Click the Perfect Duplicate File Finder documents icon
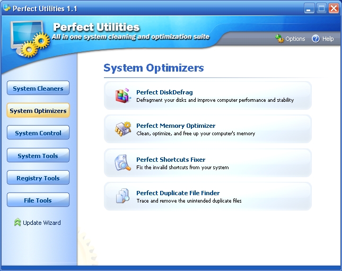This screenshot has width=342, height=271. click(x=122, y=196)
